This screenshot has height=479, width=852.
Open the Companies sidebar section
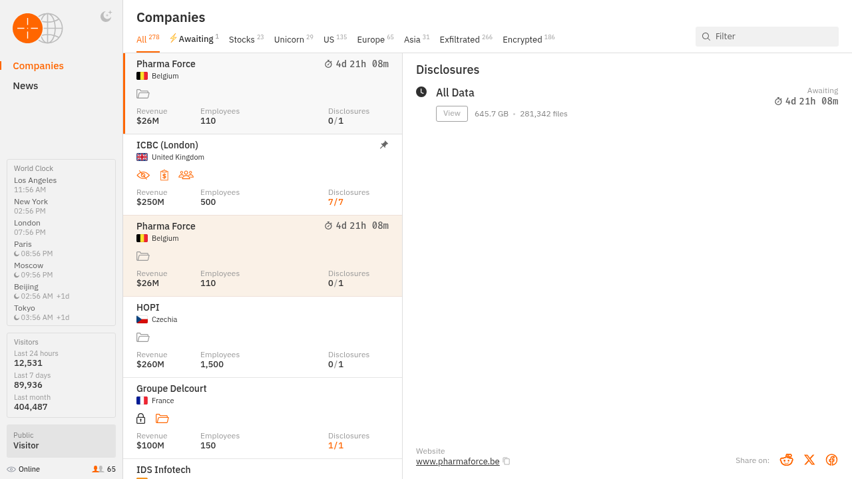click(x=39, y=66)
